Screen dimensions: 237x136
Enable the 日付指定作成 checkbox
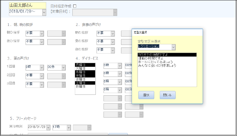click(75, 6)
